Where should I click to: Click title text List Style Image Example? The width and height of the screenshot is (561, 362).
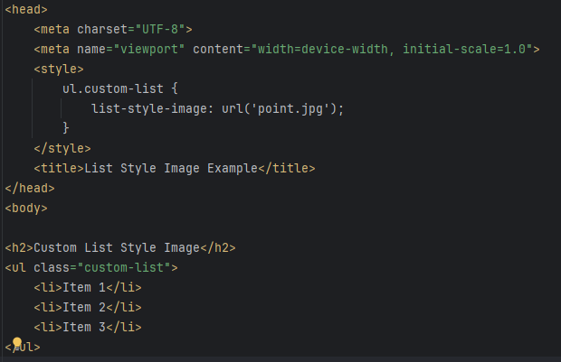click(x=171, y=168)
